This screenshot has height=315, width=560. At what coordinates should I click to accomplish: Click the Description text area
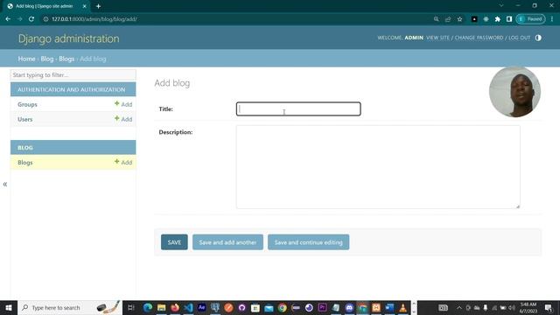point(378,167)
